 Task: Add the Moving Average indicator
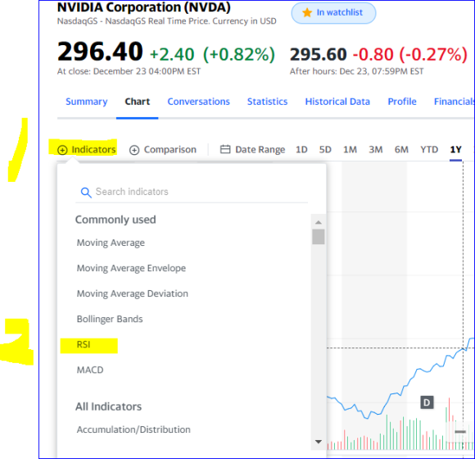click(x=111, y=243)
